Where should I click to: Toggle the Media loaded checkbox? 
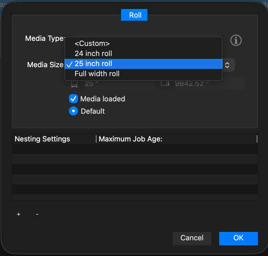[x=73, y=99]
